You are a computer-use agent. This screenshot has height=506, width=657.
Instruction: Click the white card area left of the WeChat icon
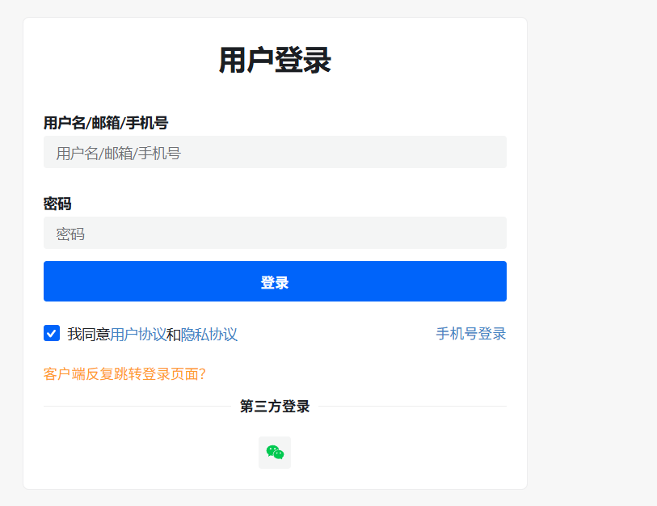click(145, 453)
